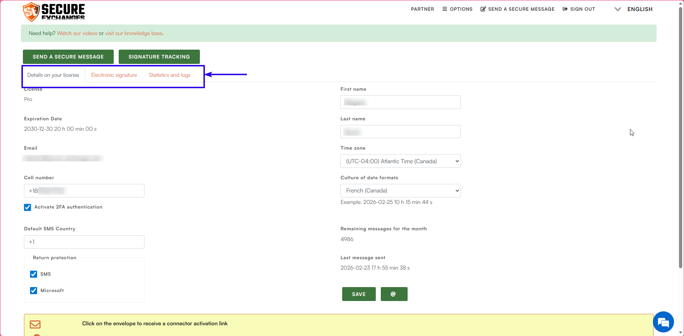This screenshot has height=336, width=684.
Task: Open the live chat bubble icon
Action: (x=663, y=322)
